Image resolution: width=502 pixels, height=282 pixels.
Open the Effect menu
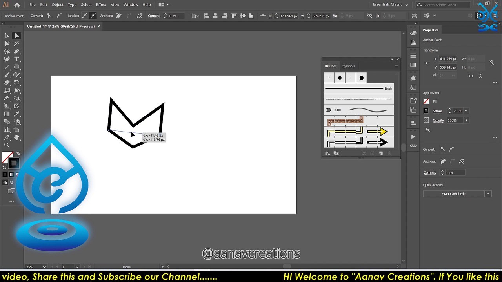click(x=101, y=5)
